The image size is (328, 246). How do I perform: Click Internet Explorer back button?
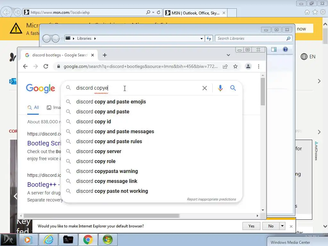click(x=6, y=12)
